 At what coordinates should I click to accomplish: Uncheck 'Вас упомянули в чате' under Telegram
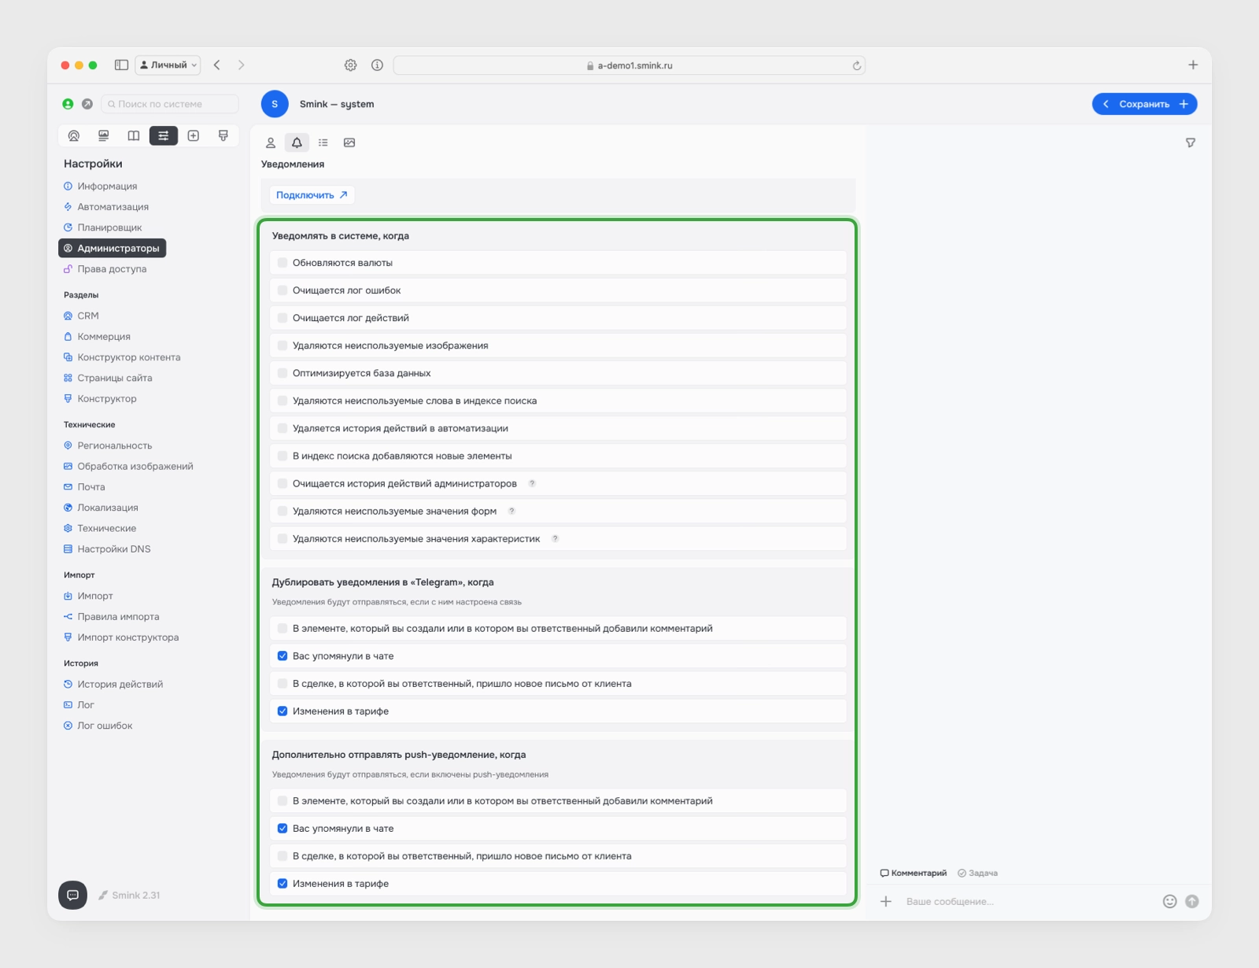point(282,656)
